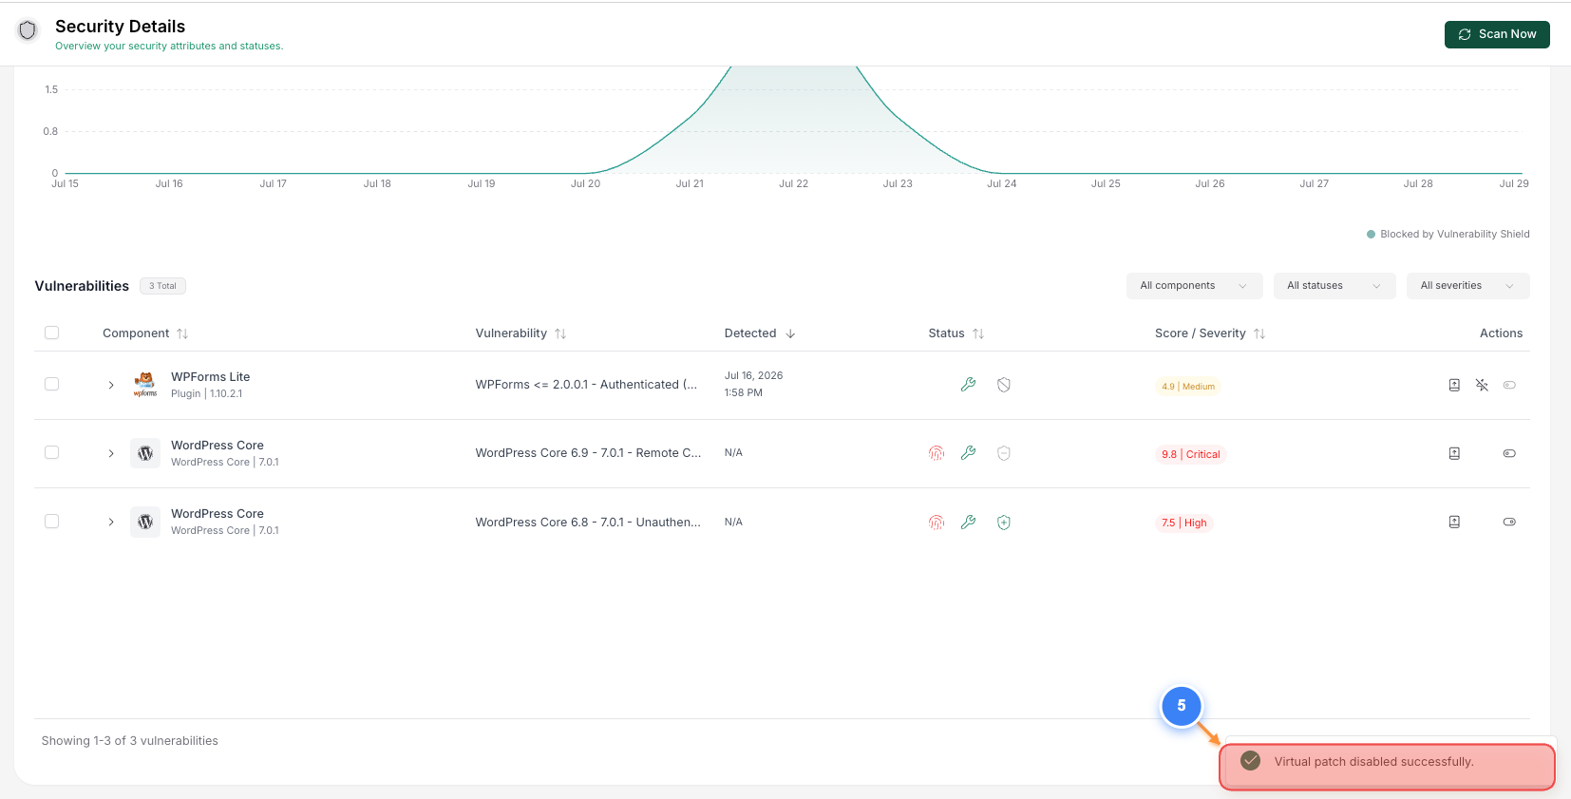Screen dimensions: 1571x799
Task: Expand the WordPress Core 6.8 vulnerability row
Action: (111, 522)
